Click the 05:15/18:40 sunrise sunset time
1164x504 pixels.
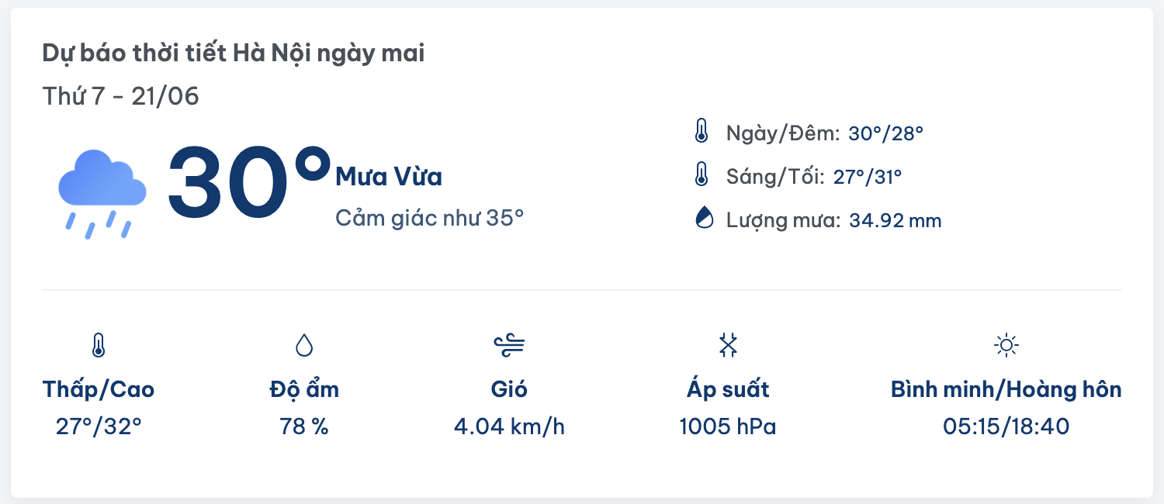point(1006,426)
